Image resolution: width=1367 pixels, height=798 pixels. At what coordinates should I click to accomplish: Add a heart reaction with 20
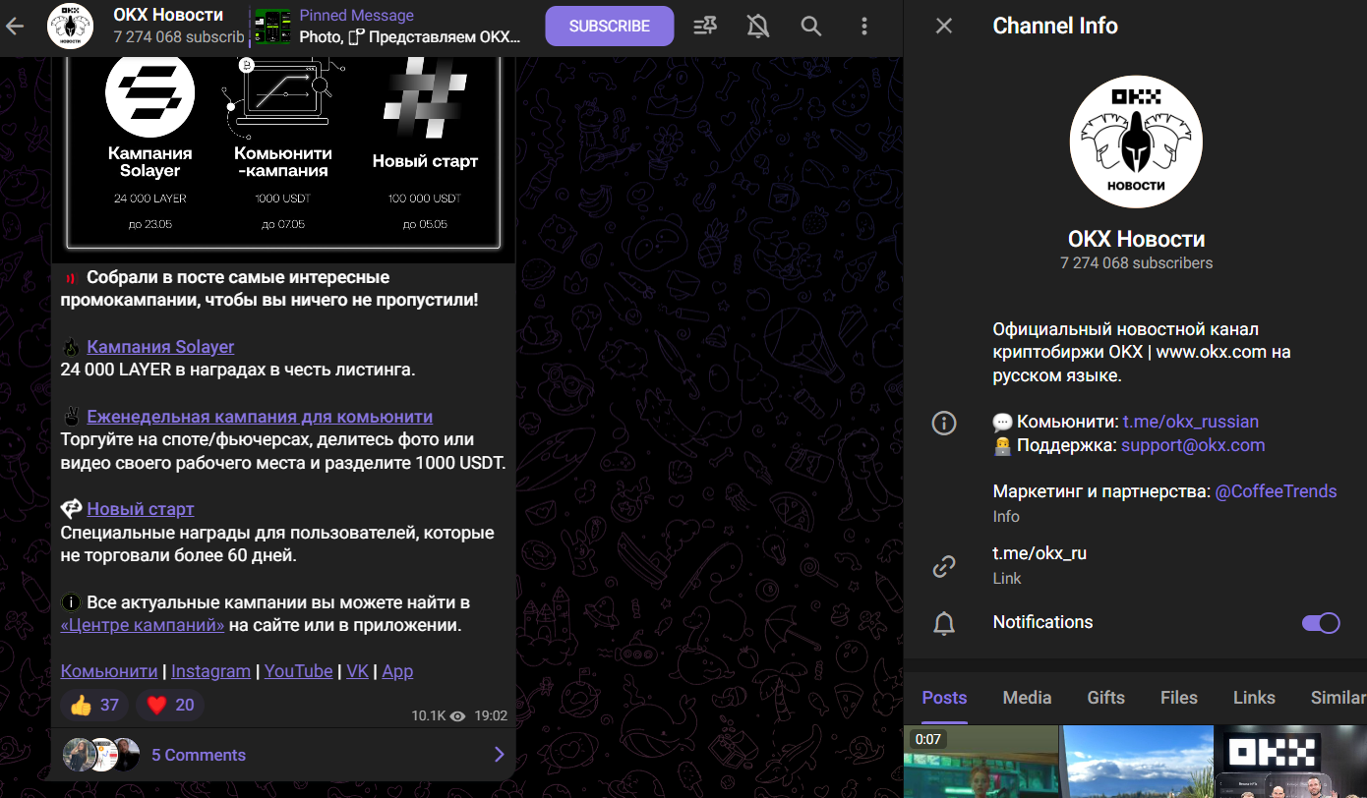pyautogui.click(x=170, y=705)
